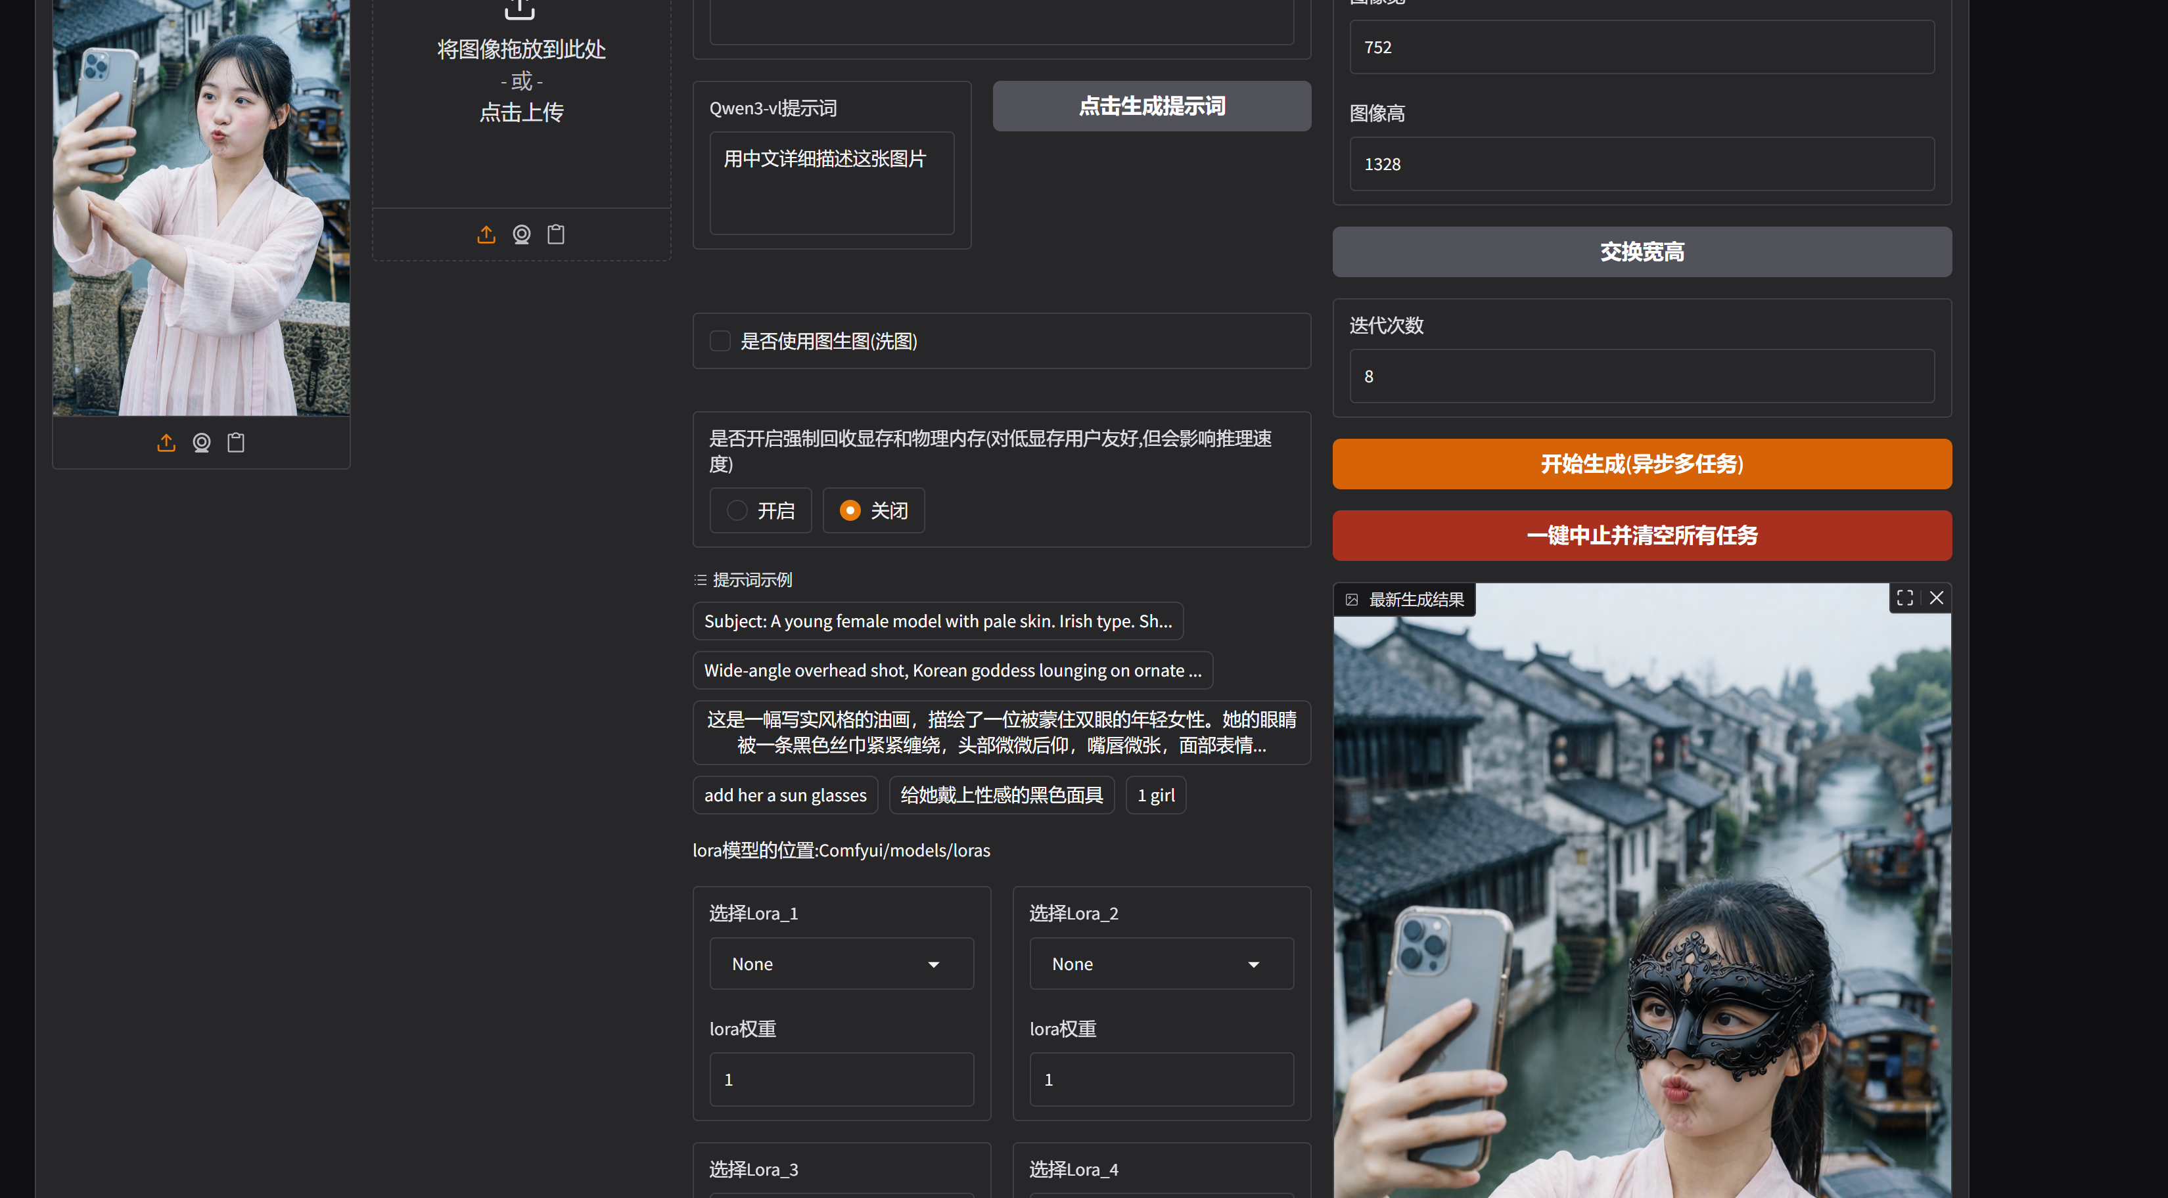The image size is (2168, 1198).
Task: Enable 是否使用图生图(洗图) checkbox
Action: tap(720, 341)
